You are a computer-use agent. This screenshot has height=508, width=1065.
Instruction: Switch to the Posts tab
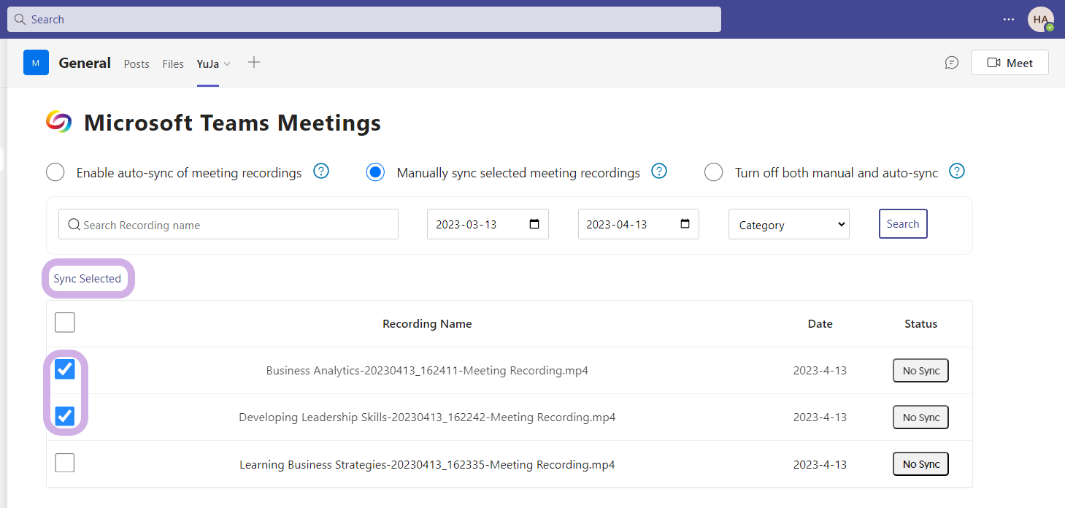[x=137, y=64]
